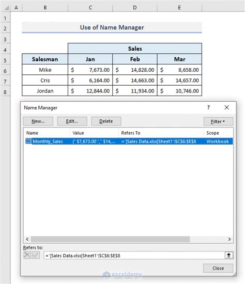Click the Mar header cell
Image resolution: width=245 pixels, height=284 pixels.
coord(179,59)
